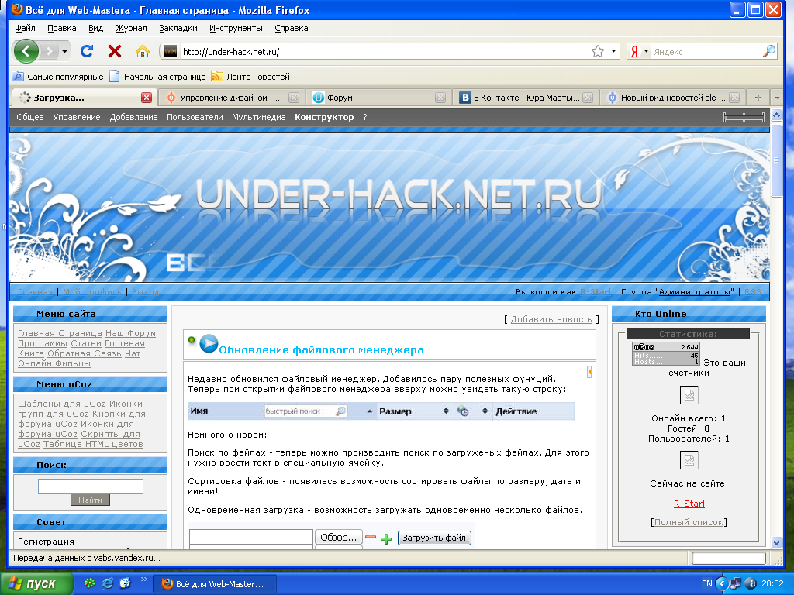This screenshot has width=794, height=595.
Task: Click the blue play icon beside the news title
Action: [x=209, y=343]
